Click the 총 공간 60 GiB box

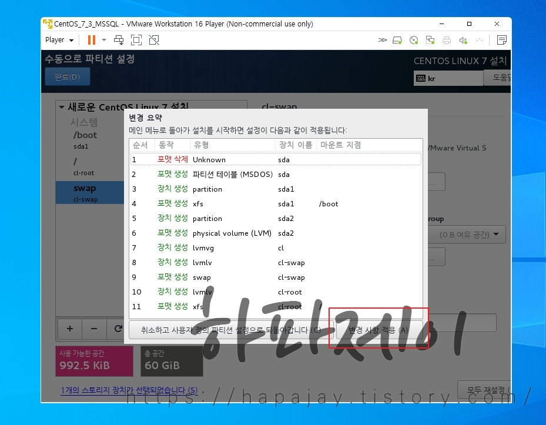tap(172, 361)
